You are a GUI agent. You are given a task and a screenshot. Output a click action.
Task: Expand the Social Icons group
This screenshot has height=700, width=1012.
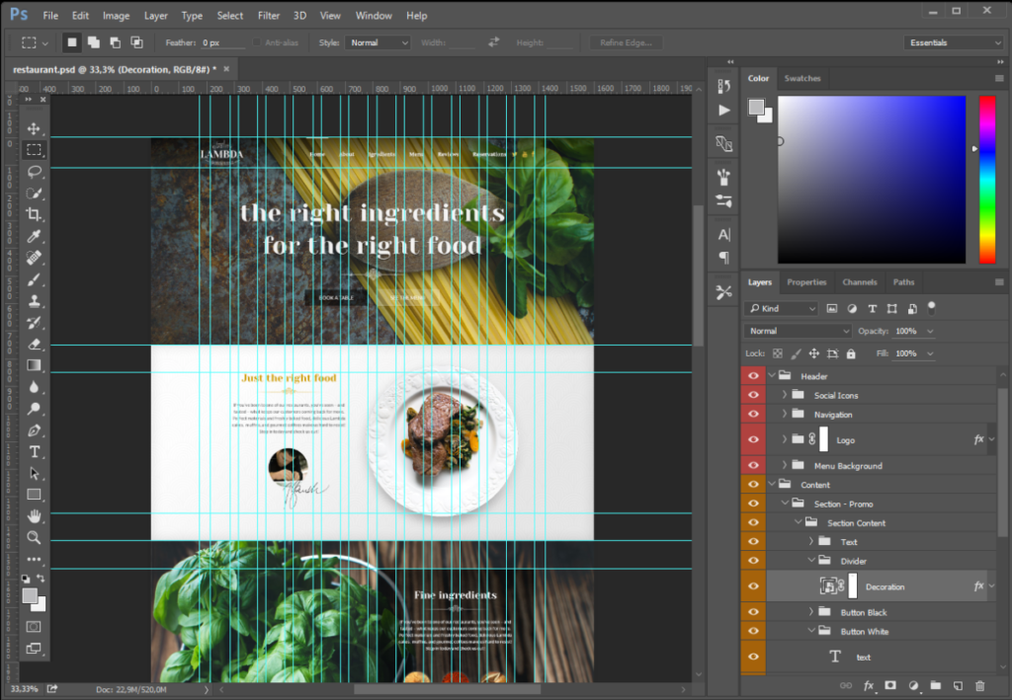point(784,395)
